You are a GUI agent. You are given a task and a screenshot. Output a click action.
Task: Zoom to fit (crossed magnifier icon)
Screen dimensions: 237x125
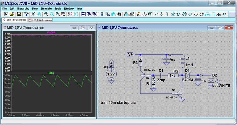(63, 14)
